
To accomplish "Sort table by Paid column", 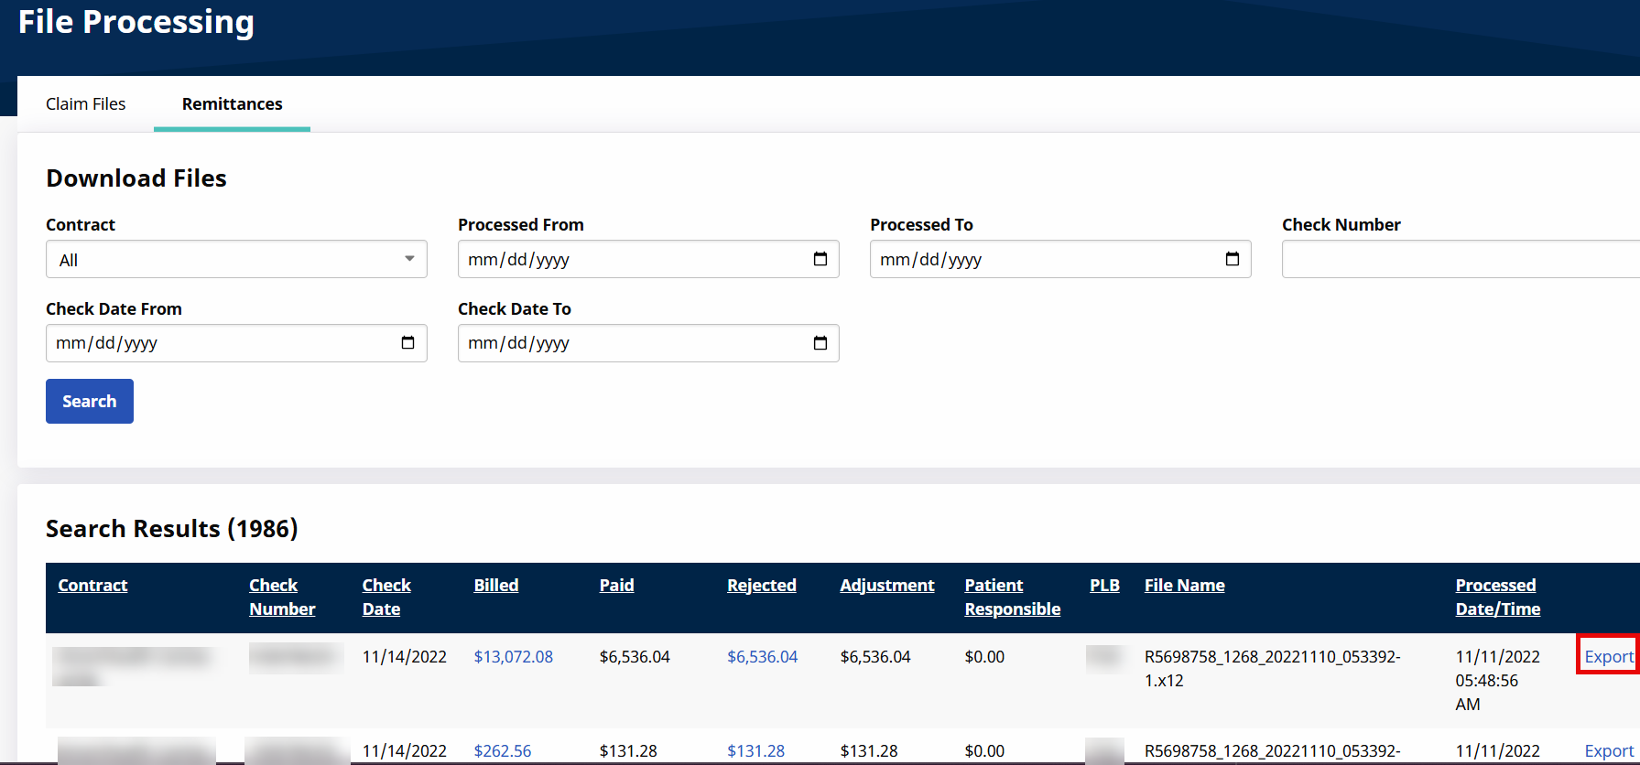I will (x=616, y=586).
